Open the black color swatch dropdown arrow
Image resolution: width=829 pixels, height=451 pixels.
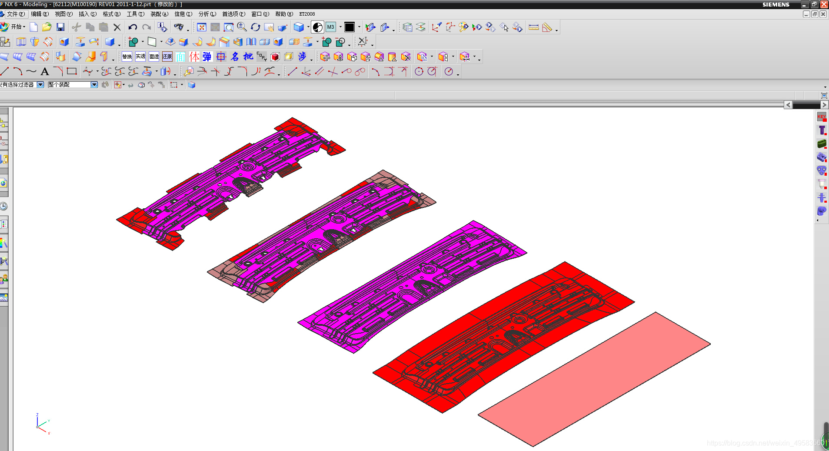[359, 27]
